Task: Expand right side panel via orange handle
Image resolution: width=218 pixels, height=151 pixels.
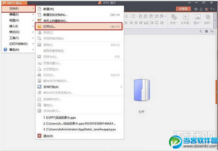Action: point(216,92)
